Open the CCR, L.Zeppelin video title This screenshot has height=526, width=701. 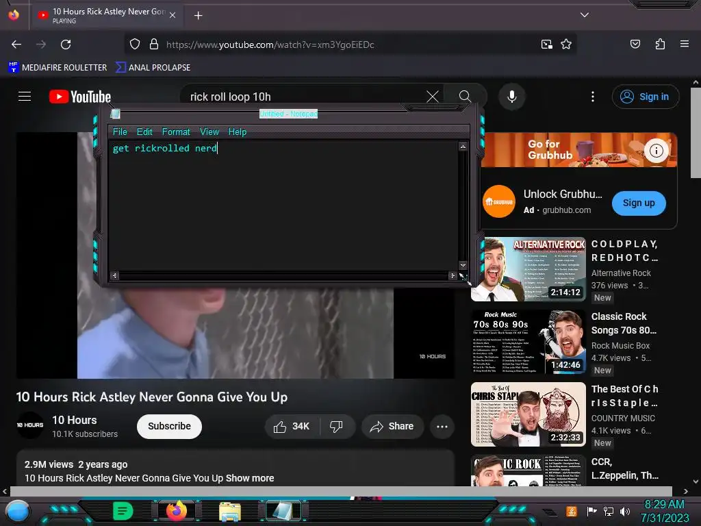[624, 468]
